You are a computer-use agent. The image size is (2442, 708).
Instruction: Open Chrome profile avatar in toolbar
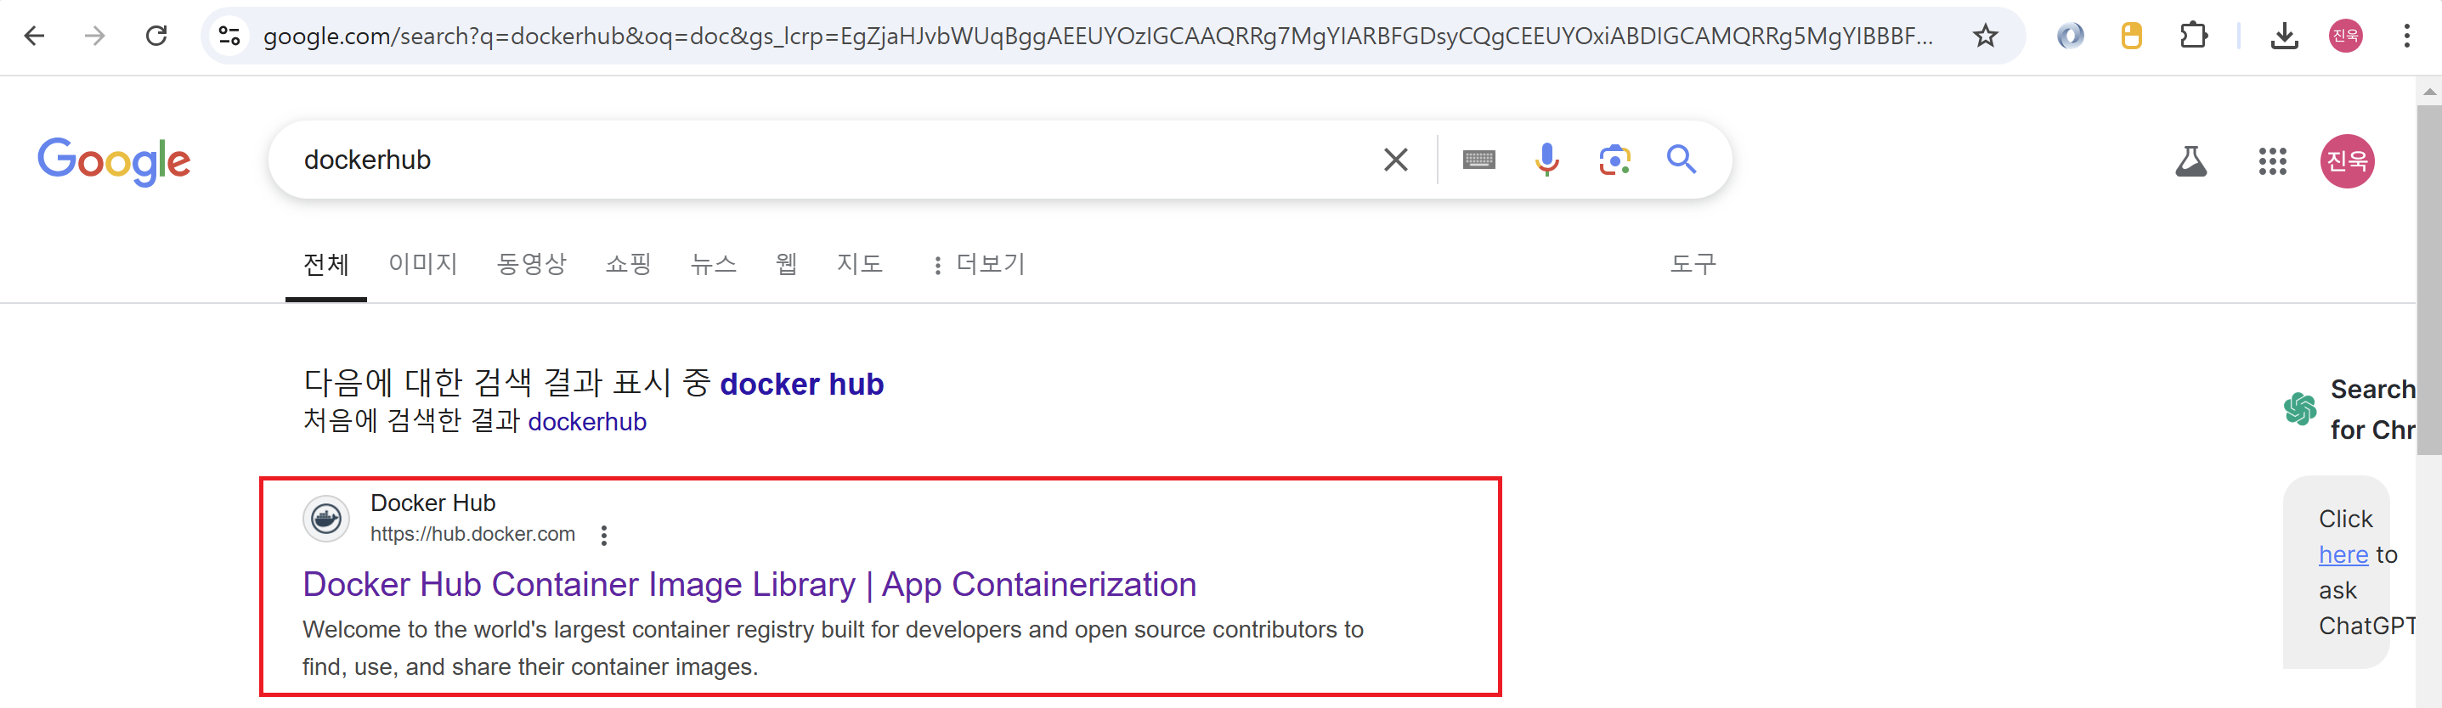[2345, 36]
